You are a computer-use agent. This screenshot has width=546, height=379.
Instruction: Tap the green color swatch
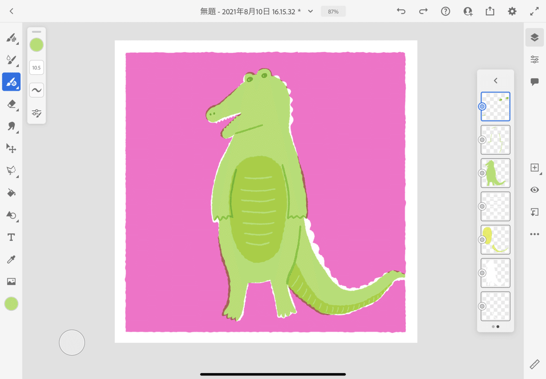click(36, 45)
